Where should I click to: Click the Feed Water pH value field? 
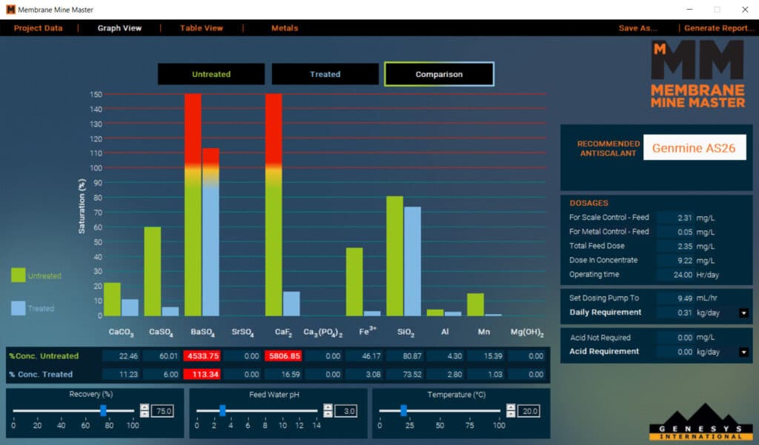point(345,411)
